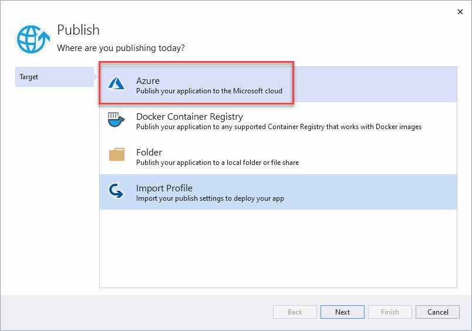Click the Folder target icon
The width and height of the screenshot is (472, 331).
coord(116,156)
